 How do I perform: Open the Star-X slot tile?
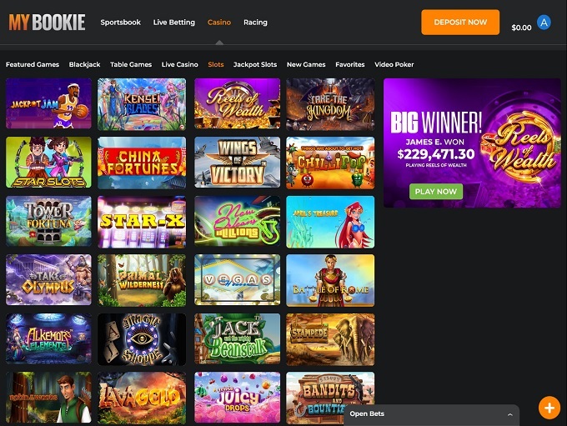(142, 222)
